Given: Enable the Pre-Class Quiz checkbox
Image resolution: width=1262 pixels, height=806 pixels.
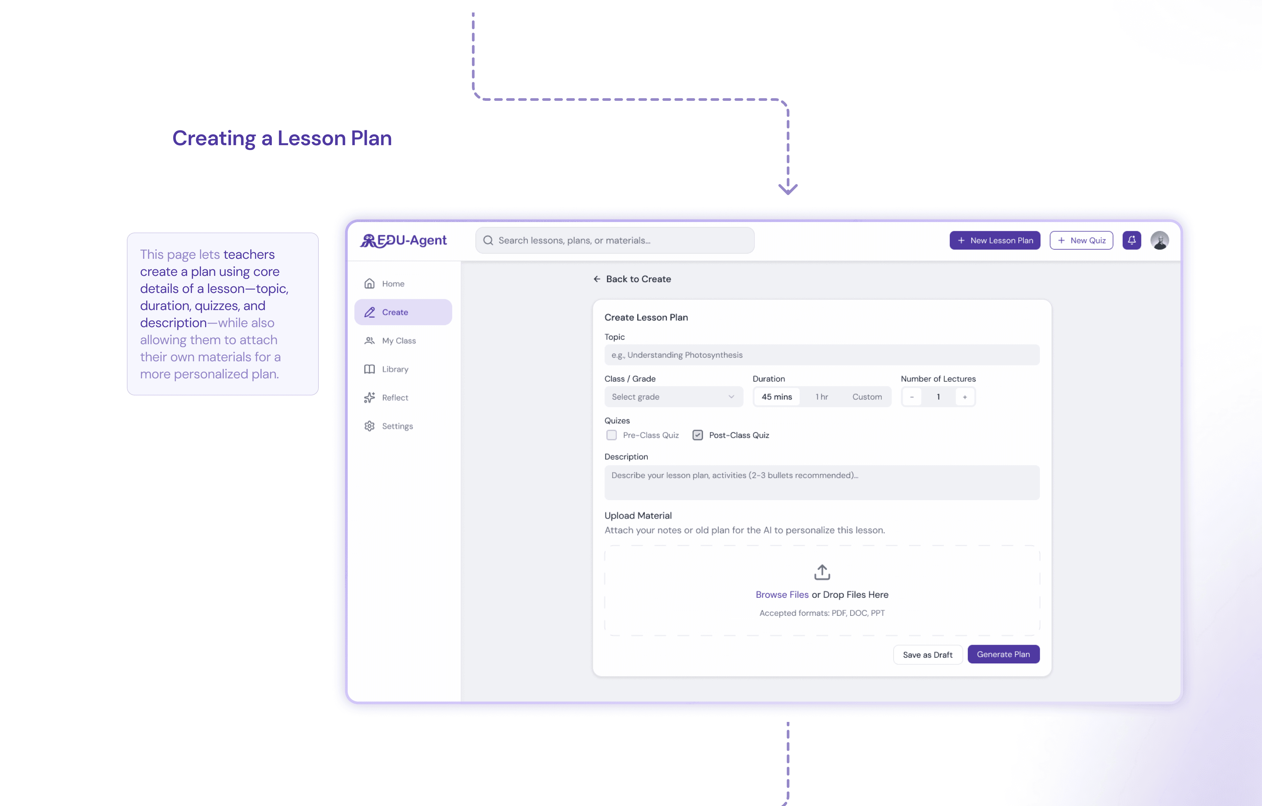Looking at the screenshot, I should [x=611, y=435].
